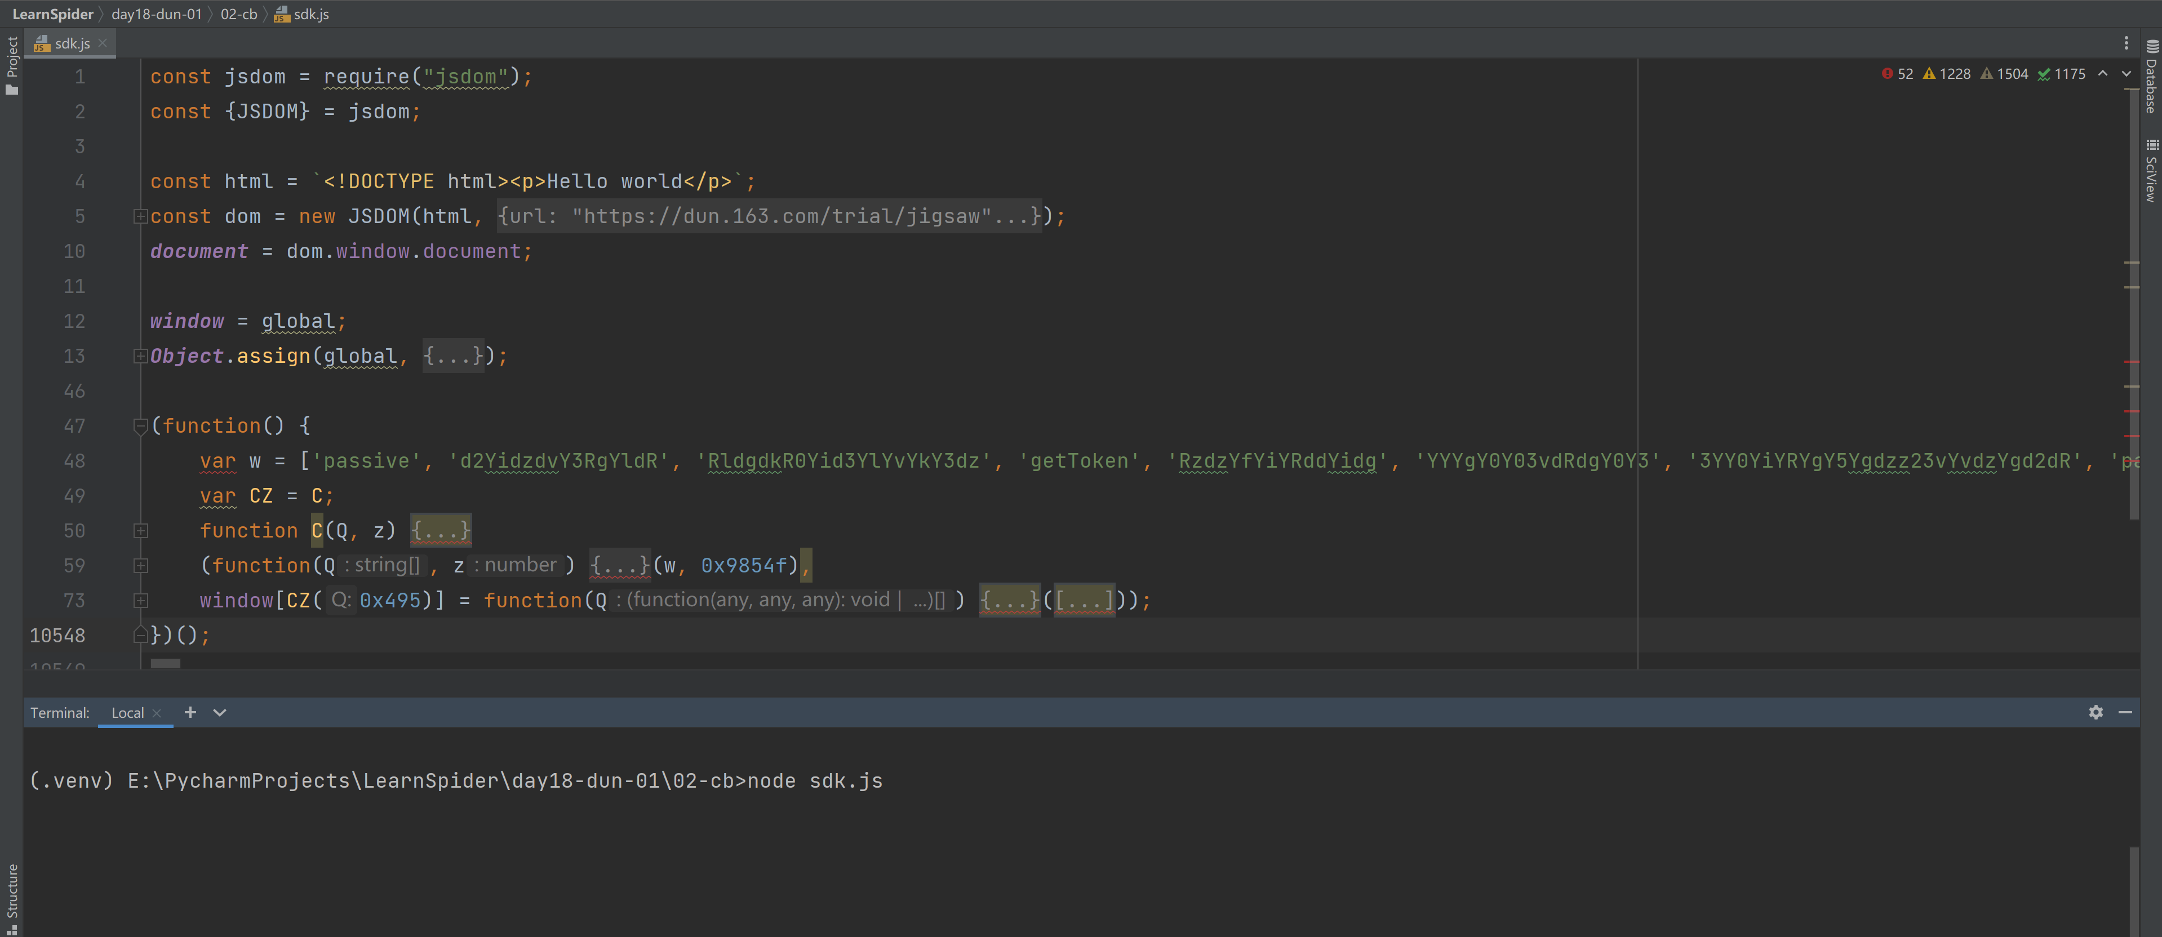Hide the terminal panel
Viewport: 2162px width, 937px height.
click(x=2125, y=712)
